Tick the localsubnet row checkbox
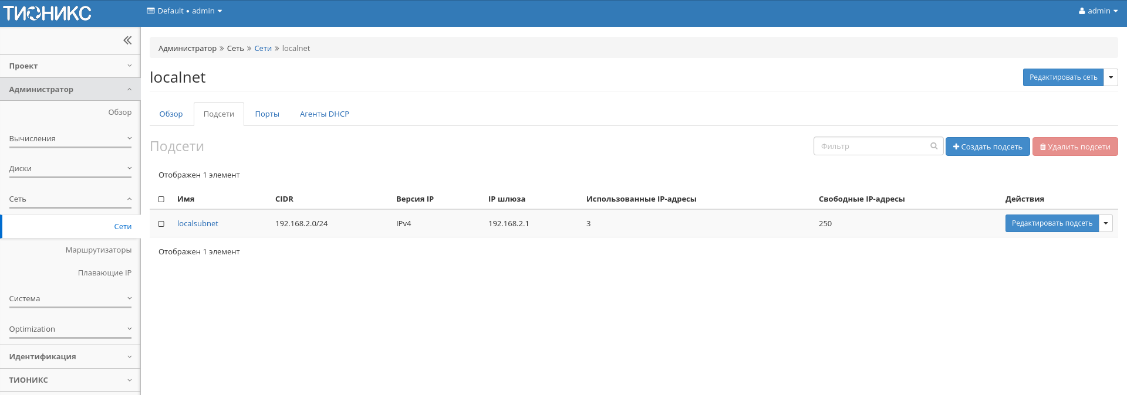Viewport: 1127px width, 395px height. tap(161, 224)
